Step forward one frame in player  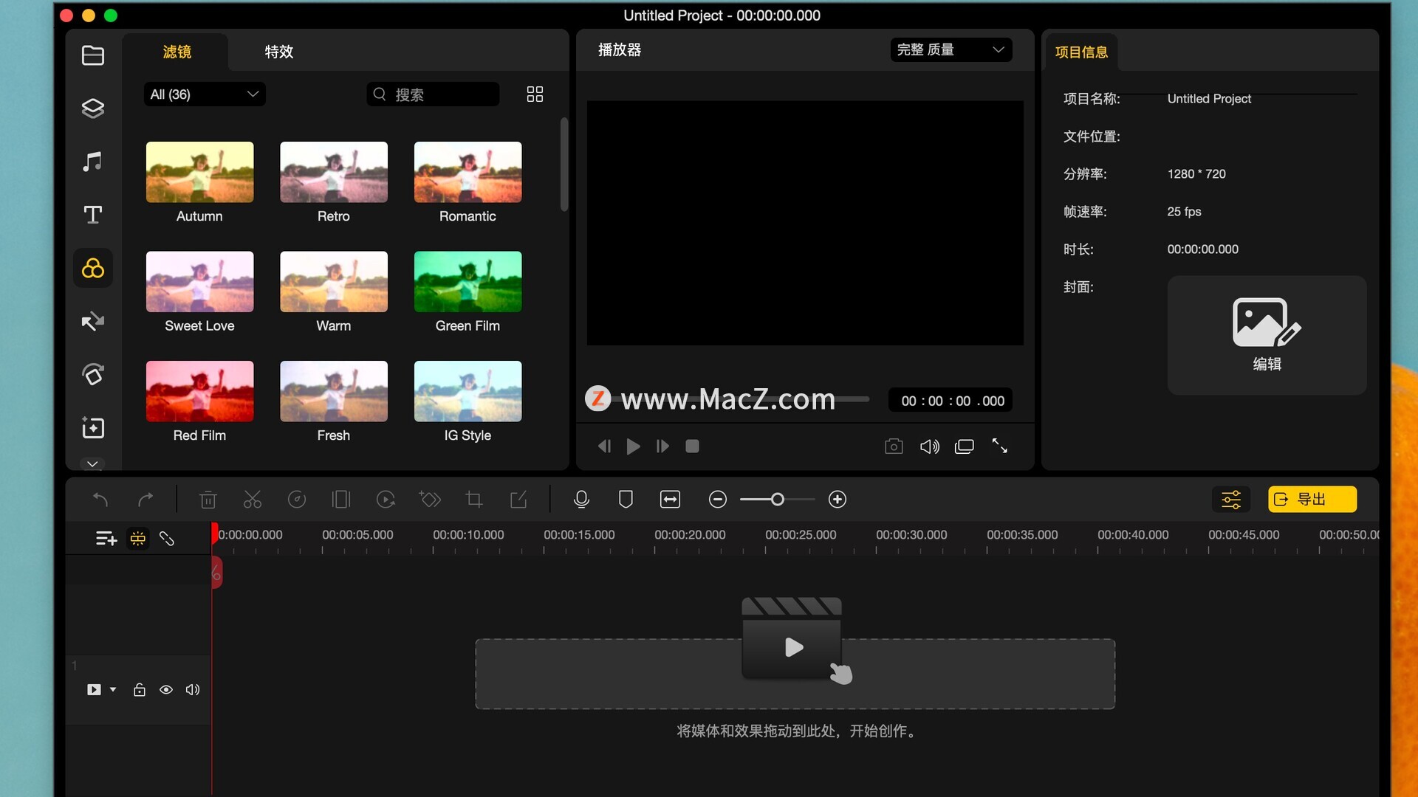pyautogui.click(x=662, y=446)
